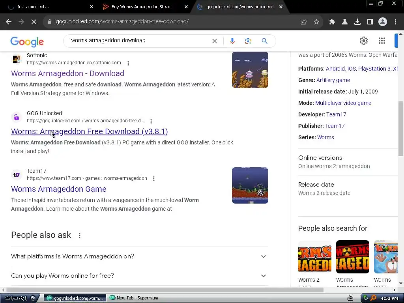Click the Team17 site favicon
The image size is (404, 303).
(x=17, y=175)
